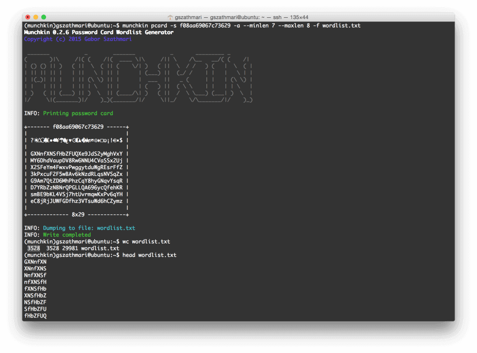Viewport: 477px width, 353px height.
Task: Click card row starting '3kPxcuF2F5wB'
Action: 76,174
